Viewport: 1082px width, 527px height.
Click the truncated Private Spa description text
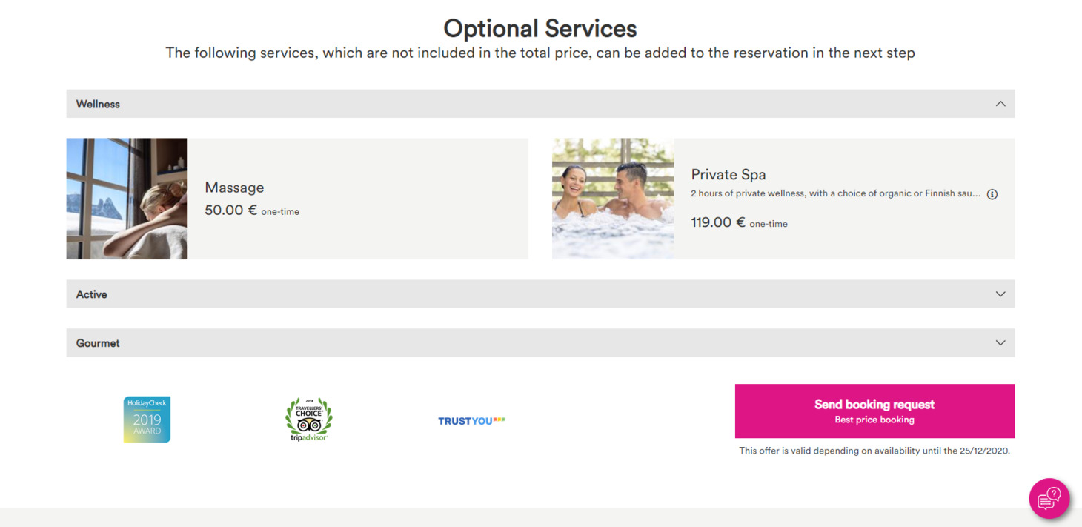835,194
